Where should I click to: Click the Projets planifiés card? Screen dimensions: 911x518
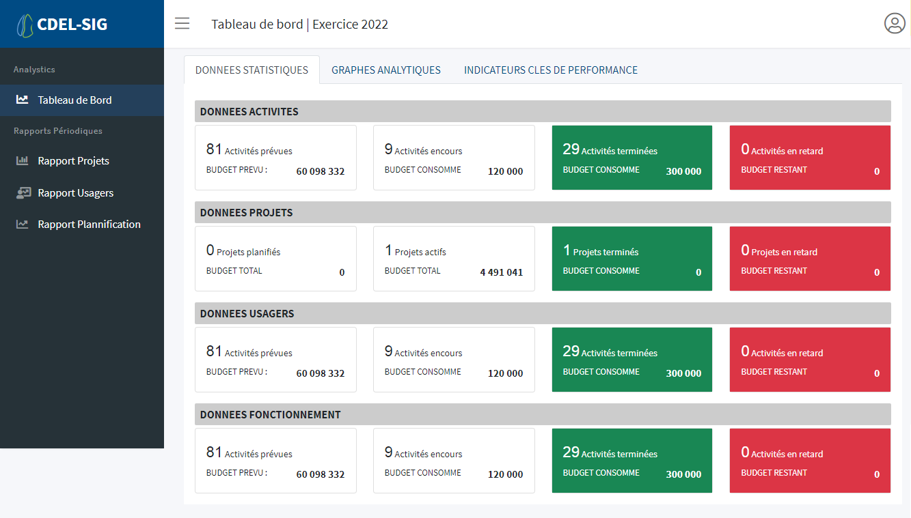275,259
